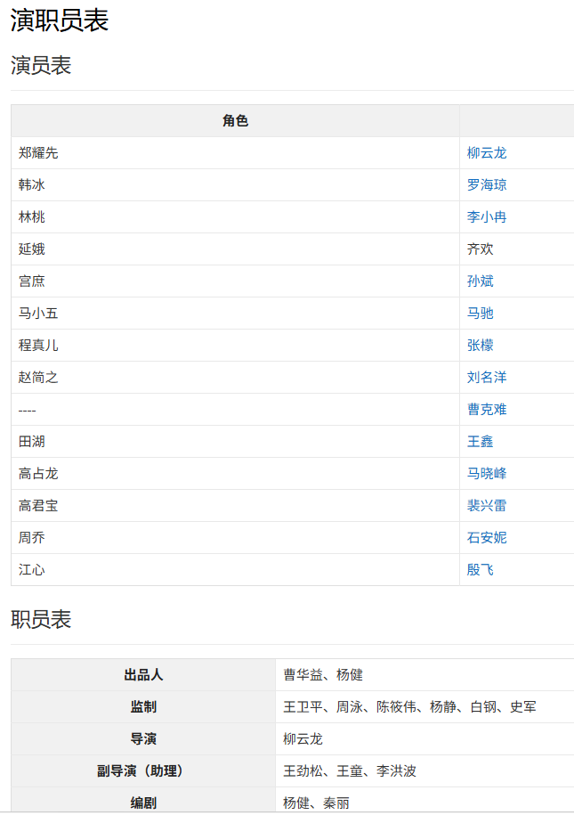Screen dimensions: 574x815
Task: Click the 出品人 row header
Action: coord(143,675)
